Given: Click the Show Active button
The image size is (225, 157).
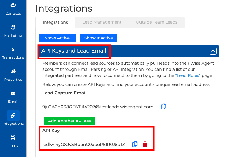Looking at the screenshot, I should pyautogui.click(x=57, y=38).
